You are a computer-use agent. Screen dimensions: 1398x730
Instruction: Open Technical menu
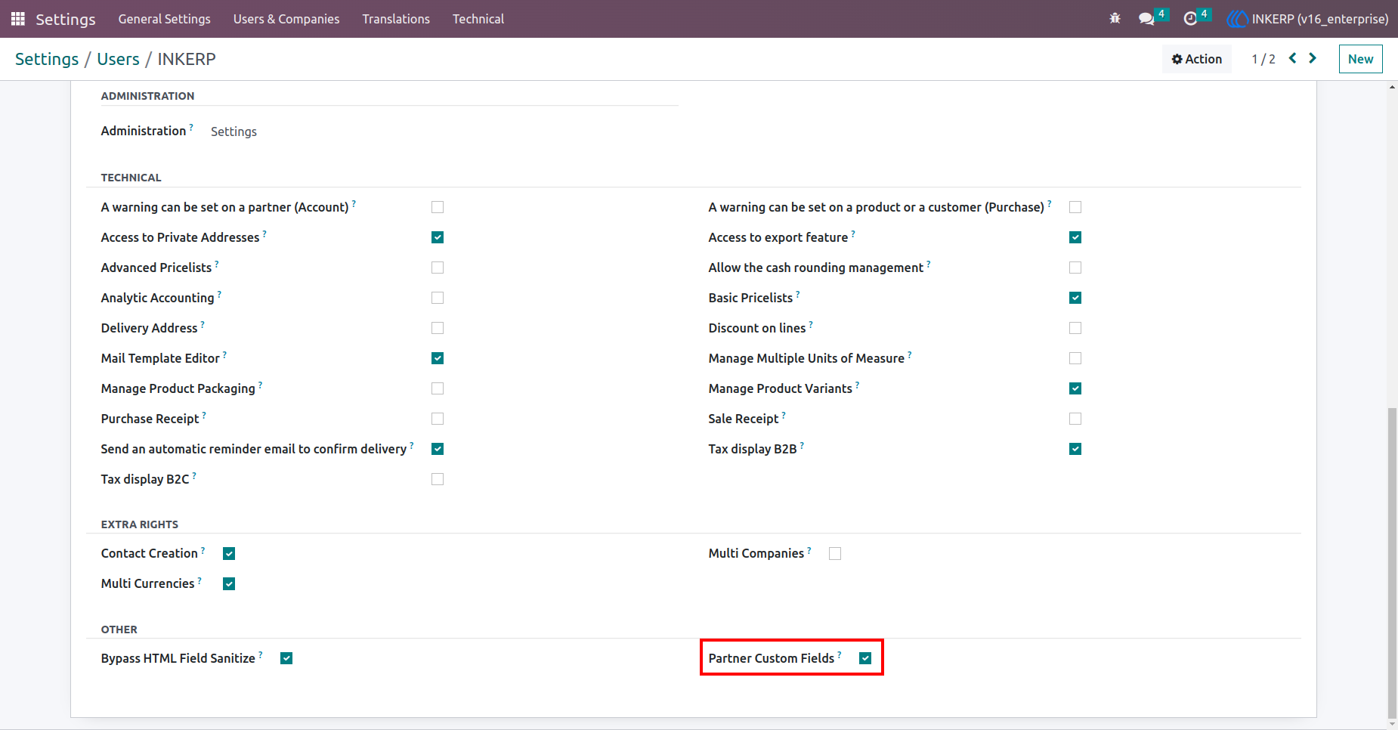478,19
